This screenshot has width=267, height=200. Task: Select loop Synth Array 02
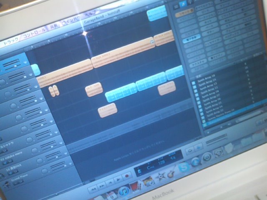tap(214, 114)
